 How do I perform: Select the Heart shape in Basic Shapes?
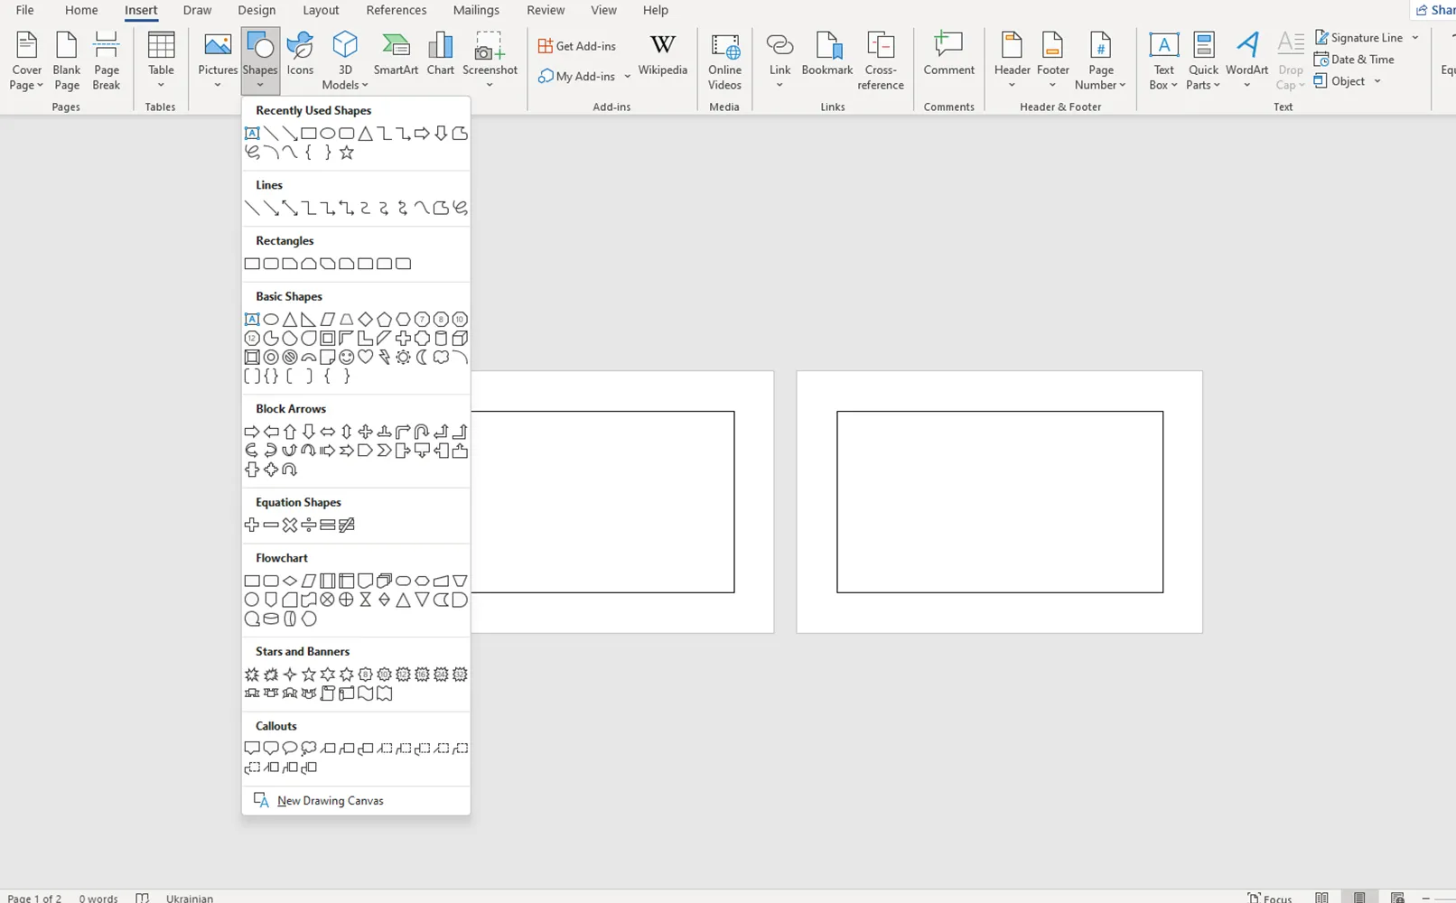[365, 357]
